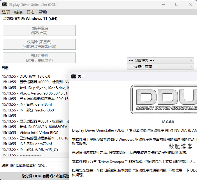Select log line INF 部分: Section060
The width and height of the screenshot is (197, 180).
(x=35, y=110)
